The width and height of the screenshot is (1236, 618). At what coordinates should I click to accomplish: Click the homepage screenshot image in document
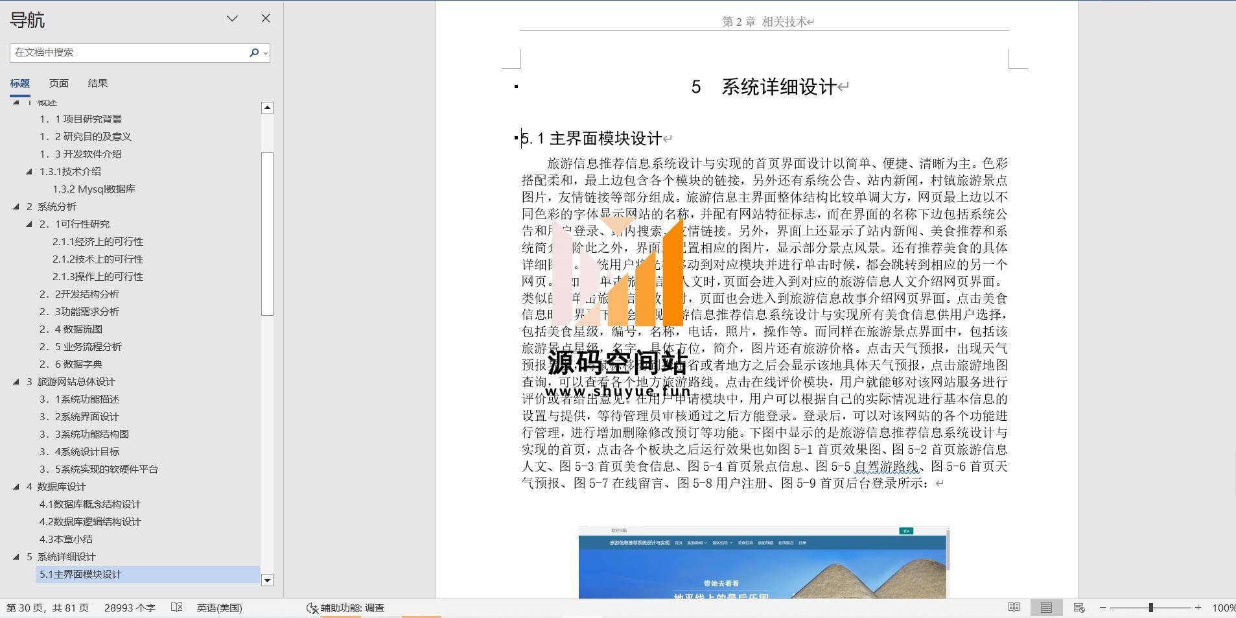764,562
